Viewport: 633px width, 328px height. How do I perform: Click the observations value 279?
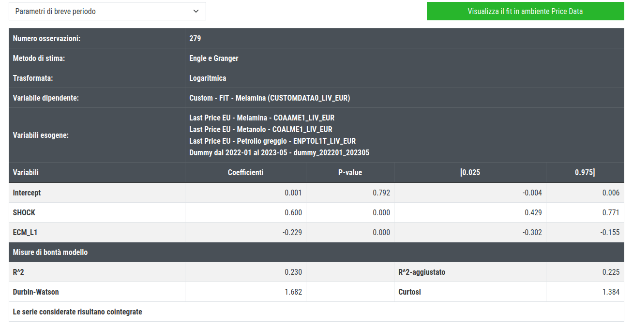coord(195,38)
